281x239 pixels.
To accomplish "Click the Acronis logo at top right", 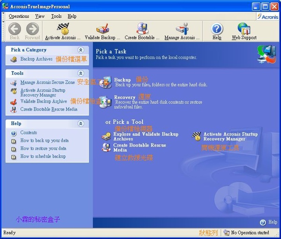I will pyautogui.click(x=267, y=17).
